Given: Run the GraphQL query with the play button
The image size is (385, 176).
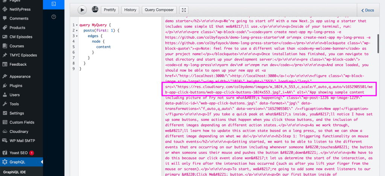Looking at the screenshot, I should 82,10.
